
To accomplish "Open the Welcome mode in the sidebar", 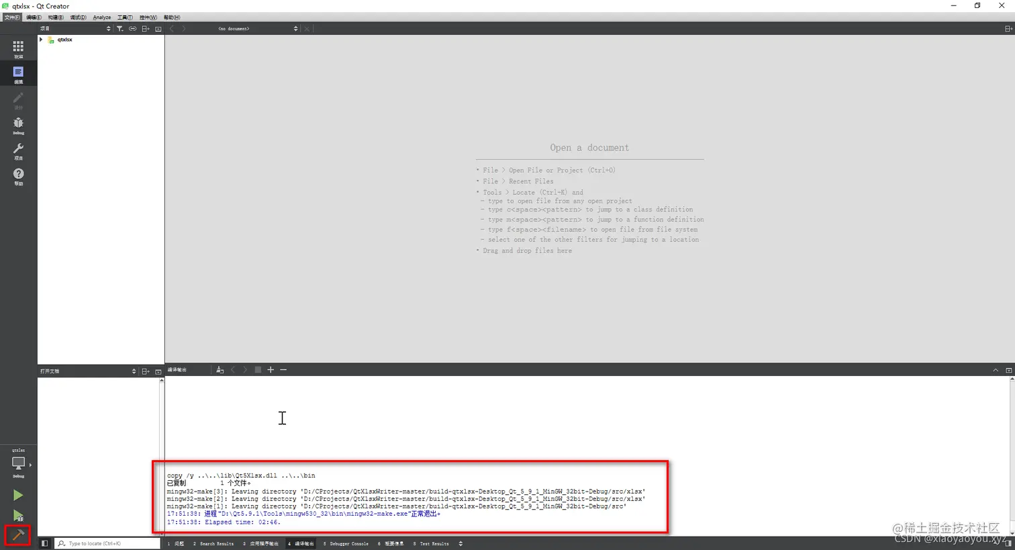I will (x=18, y=48).
